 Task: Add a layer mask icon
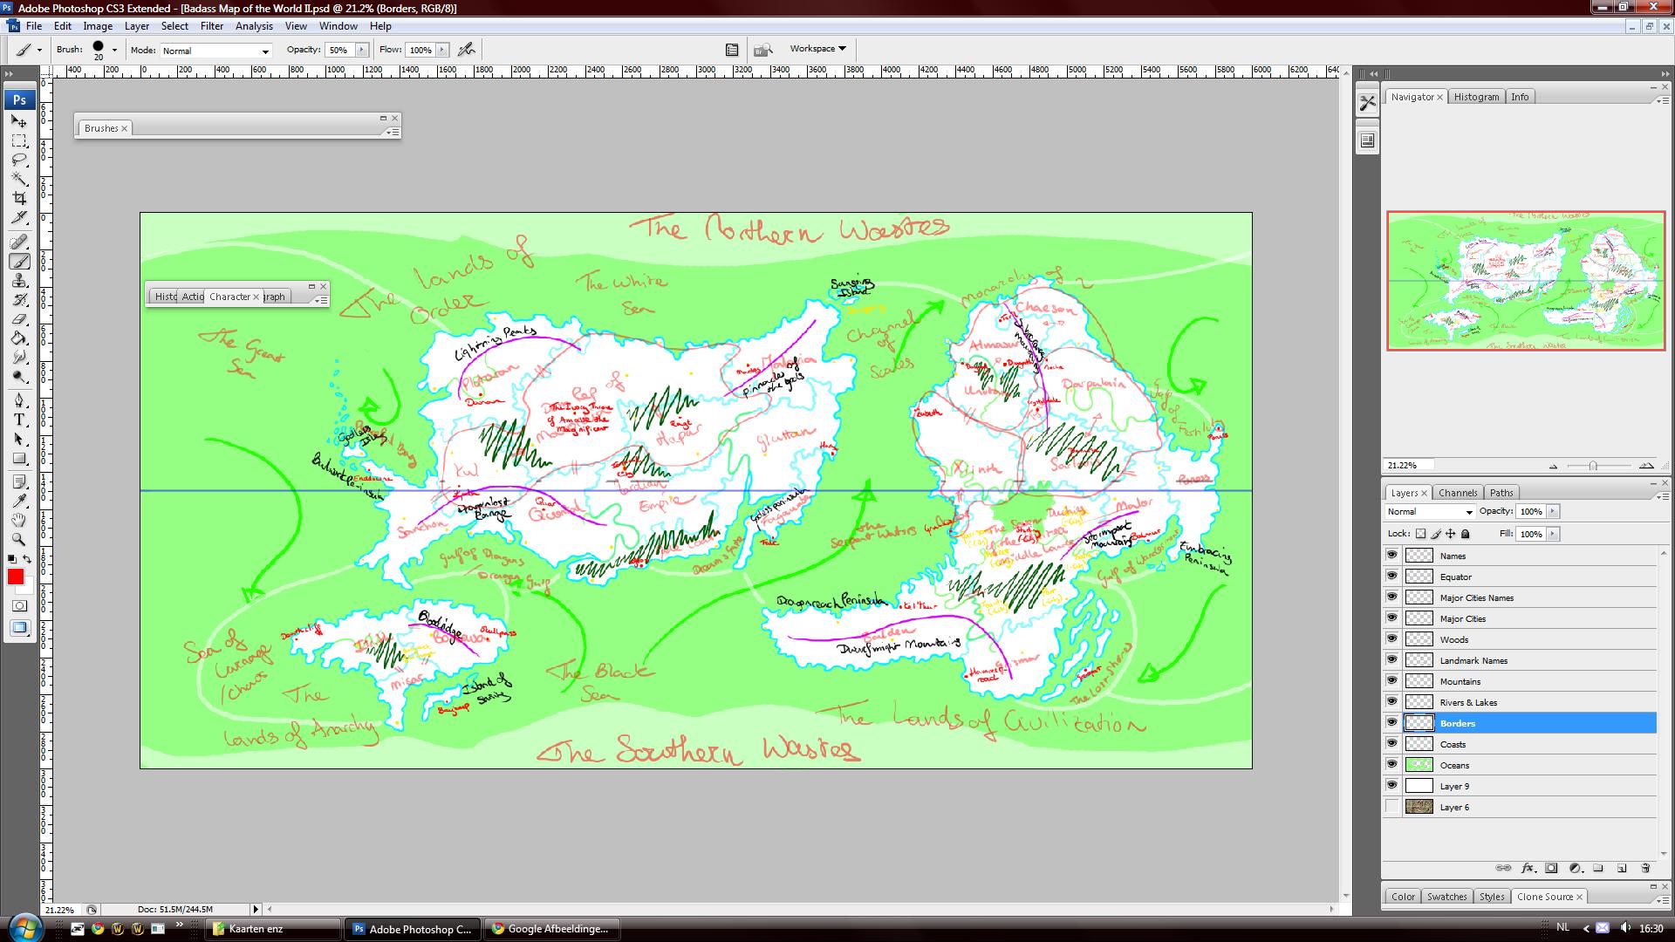[x=1551, y=868]
